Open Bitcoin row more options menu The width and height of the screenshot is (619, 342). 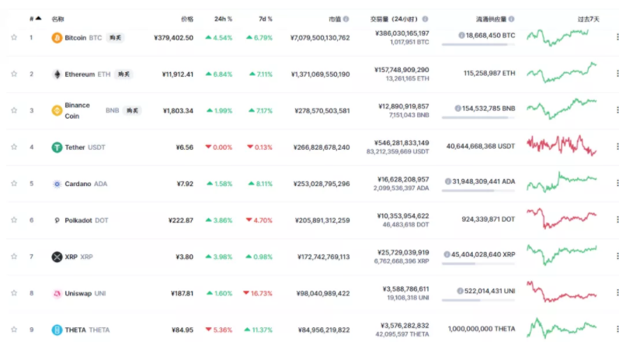click(617, 37)
